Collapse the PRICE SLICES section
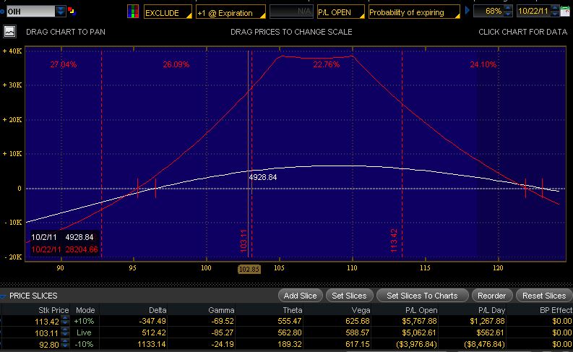573x352 pixels. click(3, 296)
